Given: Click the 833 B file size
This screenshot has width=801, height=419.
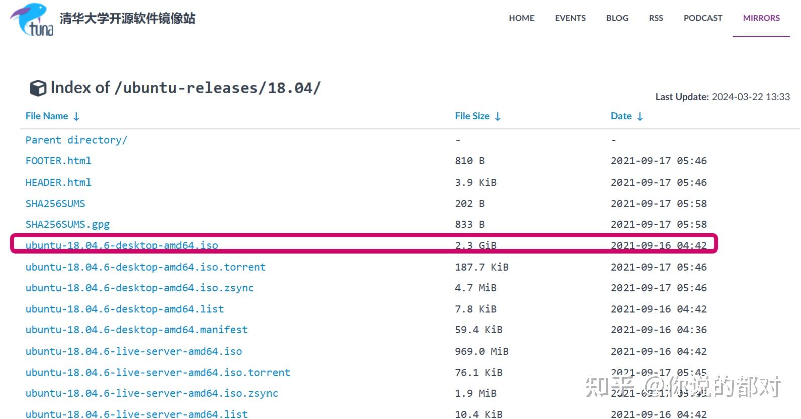Looking at the screenshot, I should point(470,224).
